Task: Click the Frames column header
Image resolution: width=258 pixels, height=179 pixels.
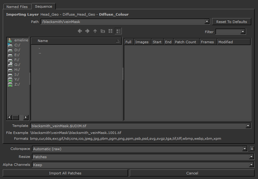Action: 208,42
